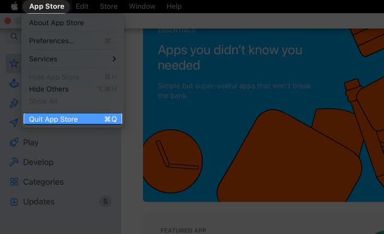Select Quit App Store
Screen dimensions: 384x234
coord(73,119)
